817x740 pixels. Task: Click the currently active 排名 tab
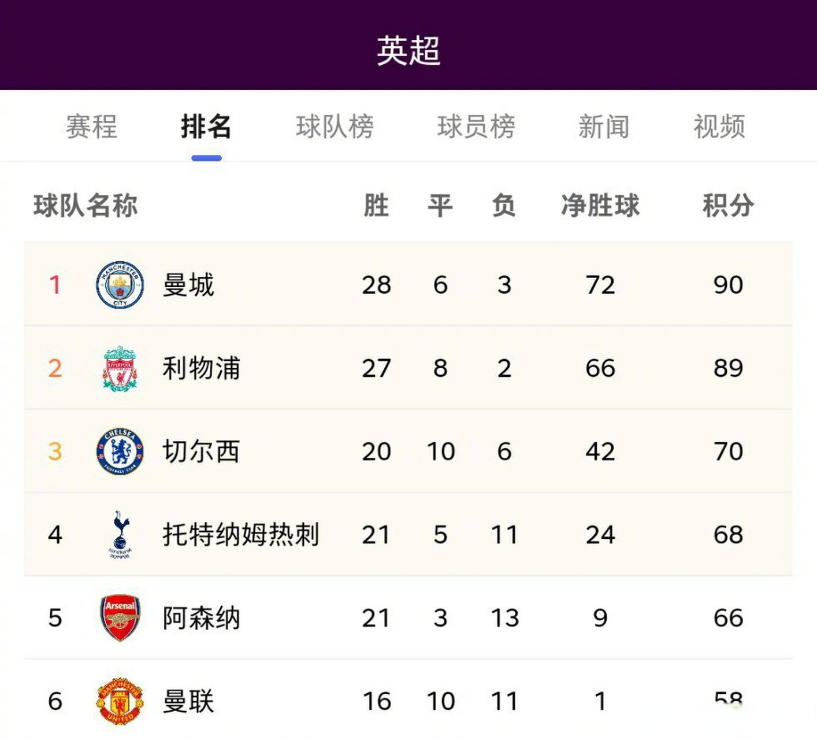[x=206, y=127]
